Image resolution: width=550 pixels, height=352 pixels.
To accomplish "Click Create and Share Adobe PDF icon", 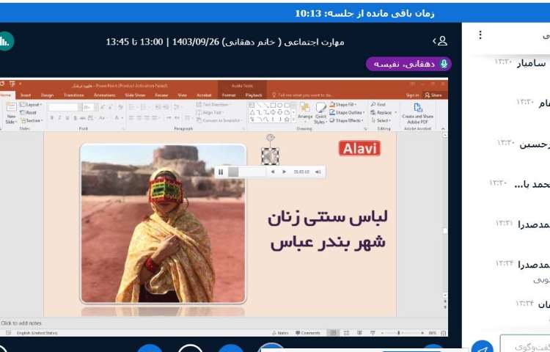I will (417, 112).
